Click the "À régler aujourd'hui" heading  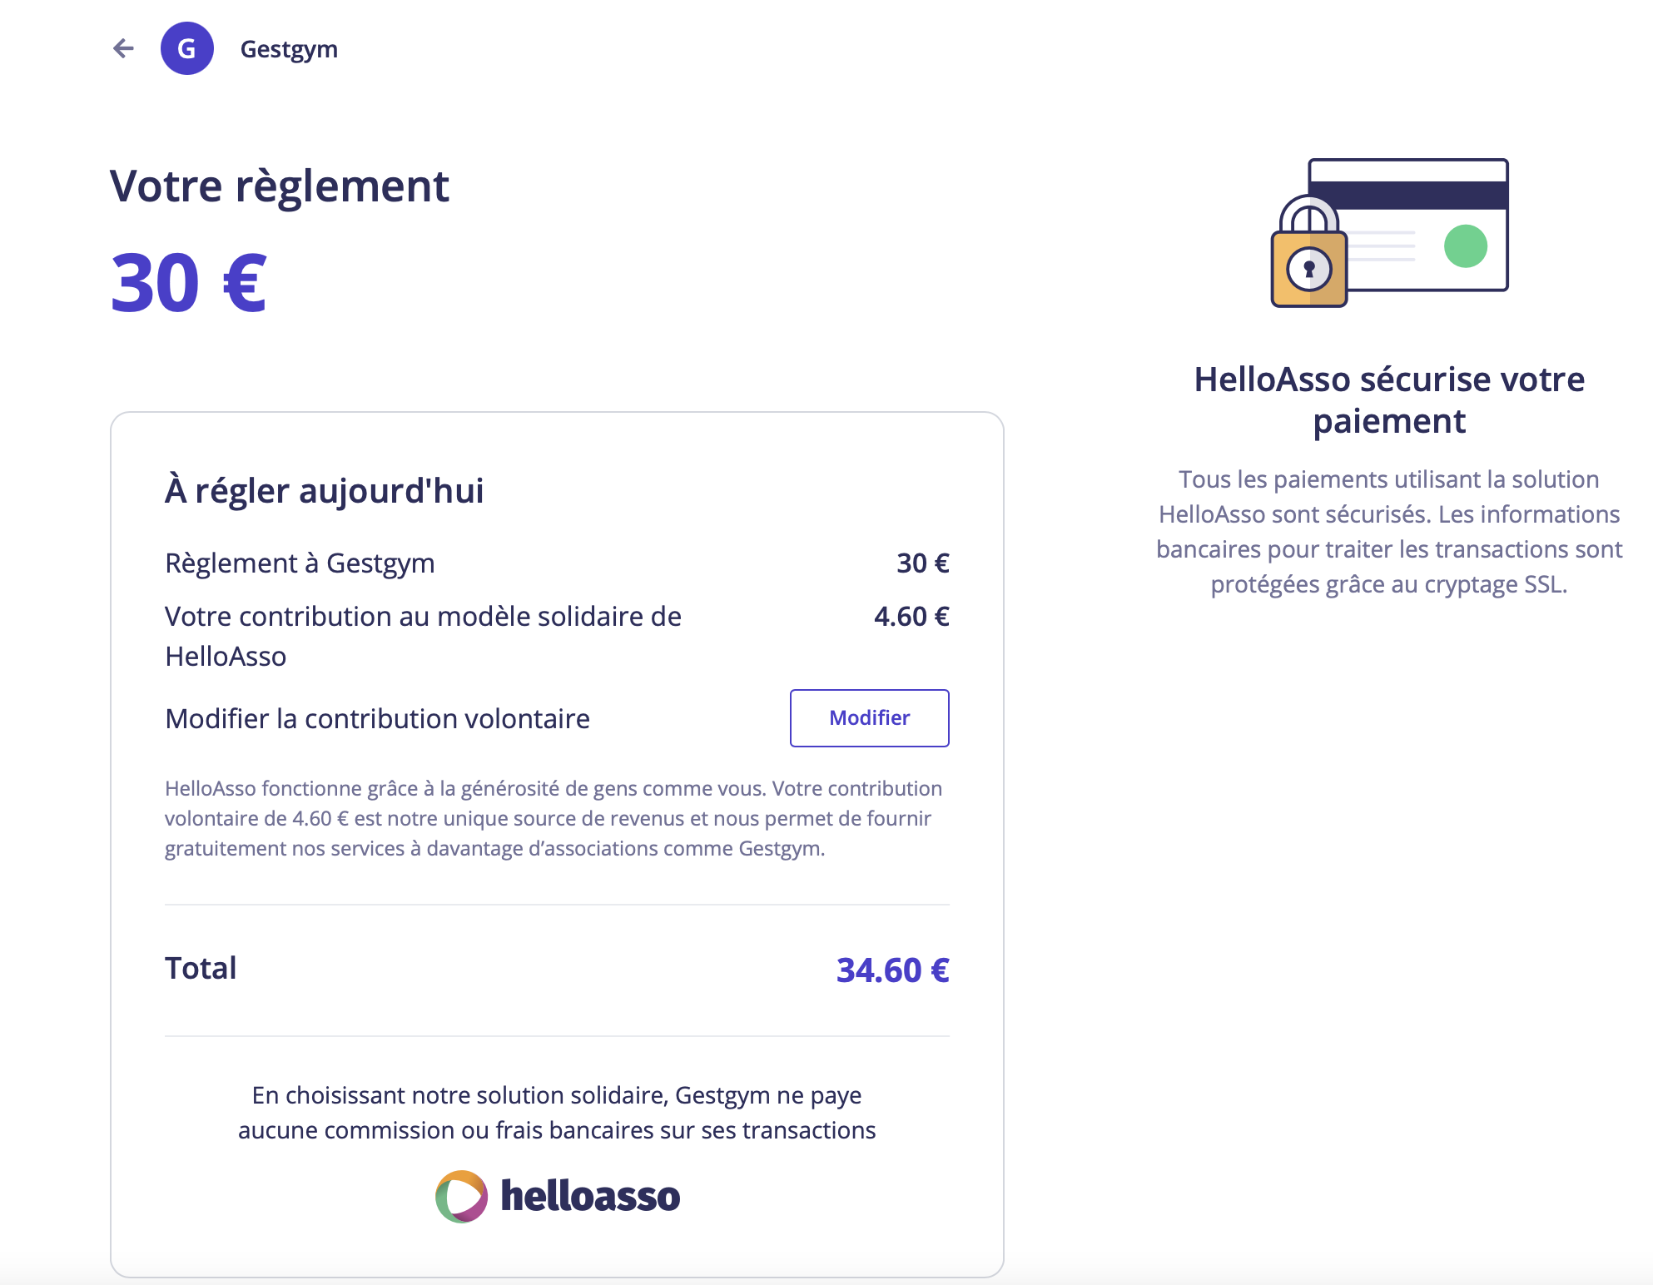point(324,490)
